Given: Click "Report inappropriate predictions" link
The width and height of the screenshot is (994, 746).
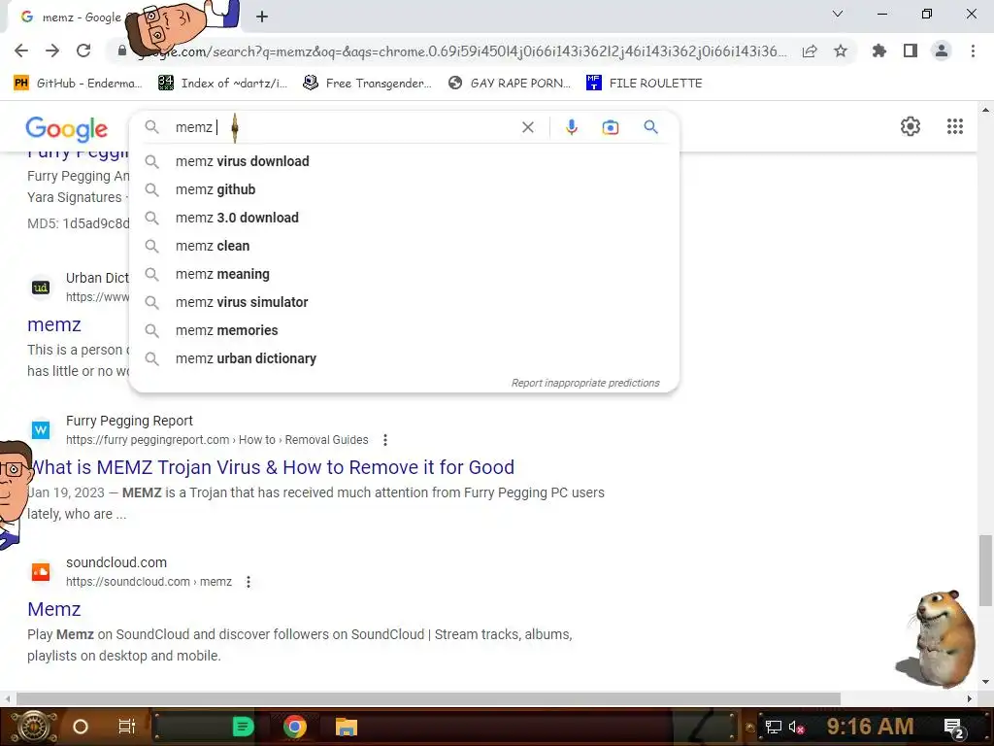Looking at the screenshot, I should pos(585,383).
